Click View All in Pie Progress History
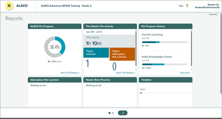 (x=185, y=73)
